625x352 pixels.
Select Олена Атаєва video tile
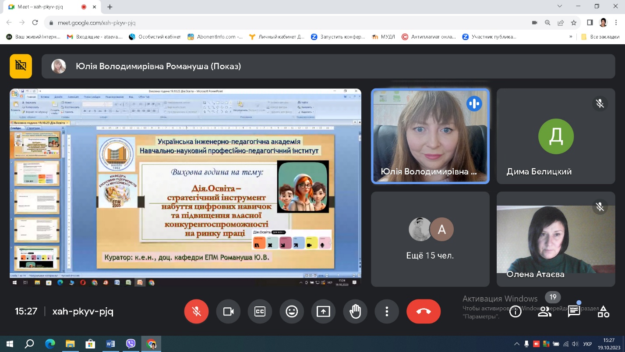(x=556, y=239)
